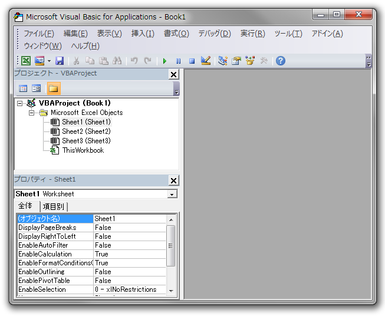This screenshot has height=316, width=385.
Task: Open the デバッグ(D) menu
Action: 215,34
